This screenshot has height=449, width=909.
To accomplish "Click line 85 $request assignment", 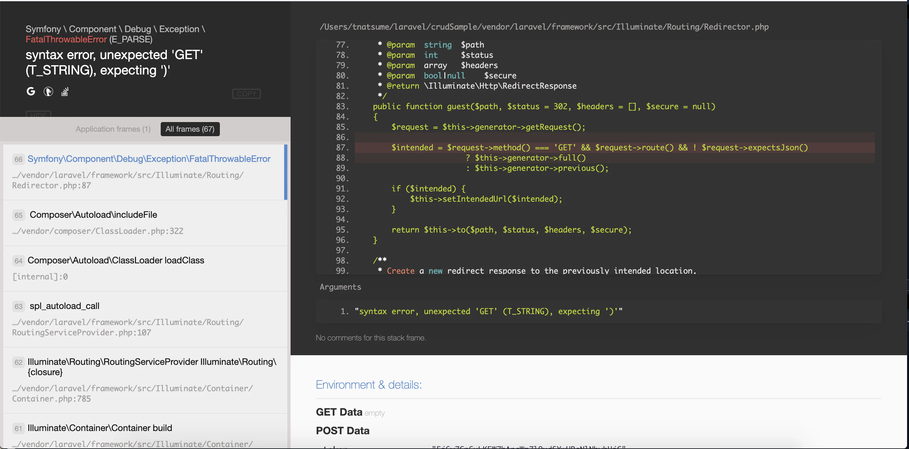I will [488, 127].
